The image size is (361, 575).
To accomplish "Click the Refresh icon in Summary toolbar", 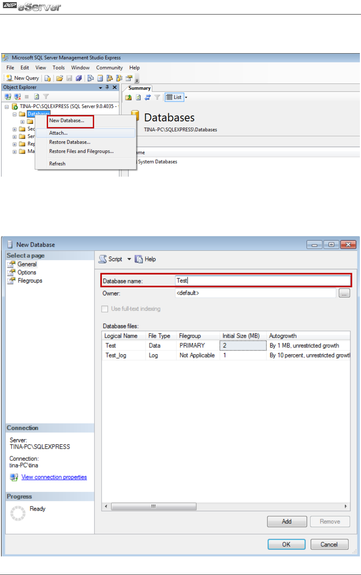I will click(x=138, y=97).
